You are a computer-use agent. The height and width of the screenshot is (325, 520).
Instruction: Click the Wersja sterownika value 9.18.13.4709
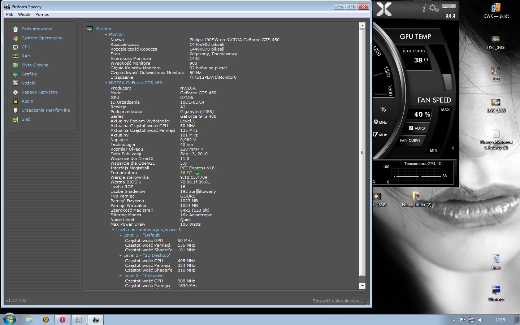click(194, 177)
